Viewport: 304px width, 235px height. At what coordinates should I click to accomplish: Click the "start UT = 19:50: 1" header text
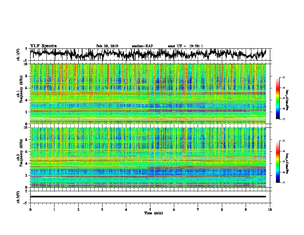(x=185, y=46)
